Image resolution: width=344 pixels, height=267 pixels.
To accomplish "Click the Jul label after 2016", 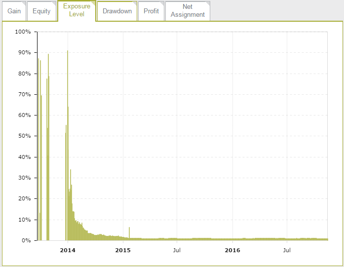I will [x=287, y=250].
